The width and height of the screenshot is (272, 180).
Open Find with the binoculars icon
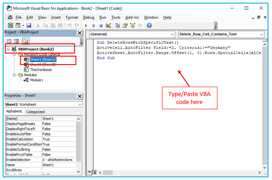(60, 26)
